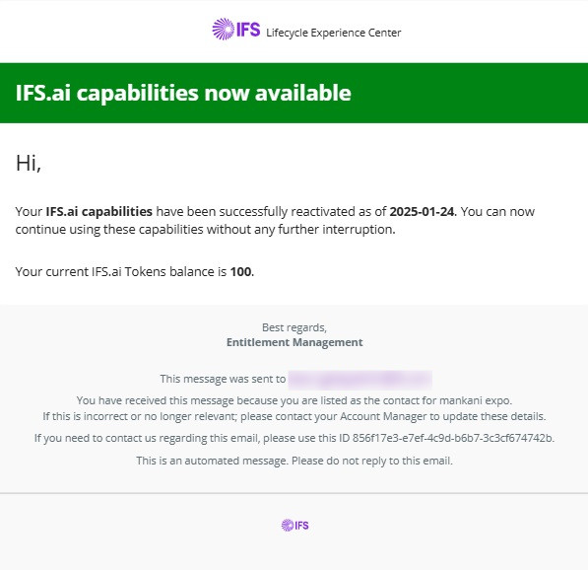Click the "IFS.ai capabilities now available" heading
This screenshot has height=570, width=588.
[x=183, y=93]
